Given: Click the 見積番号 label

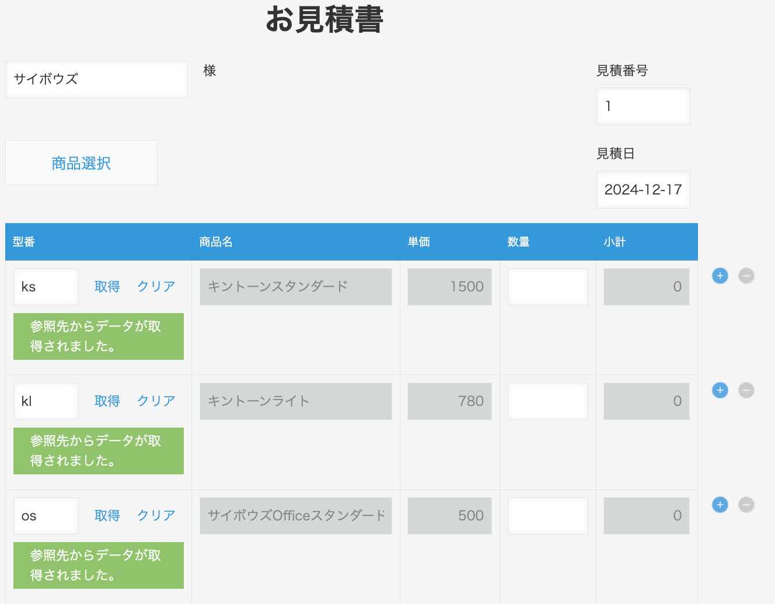Looking at the screenshot, I should point(622,71).
